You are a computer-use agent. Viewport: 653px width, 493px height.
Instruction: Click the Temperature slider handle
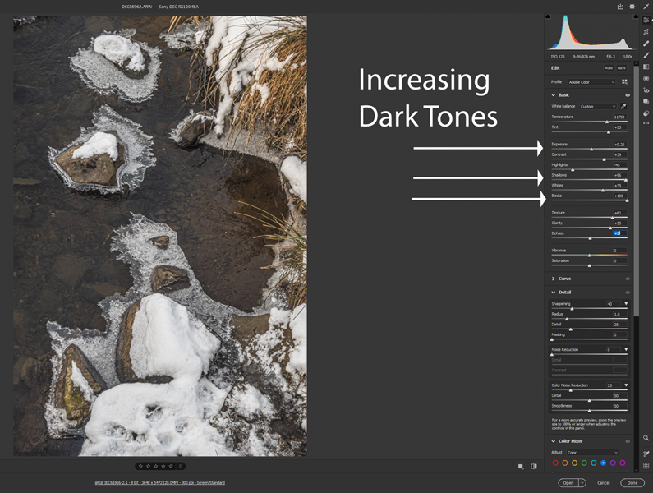(x=607, y=122)
